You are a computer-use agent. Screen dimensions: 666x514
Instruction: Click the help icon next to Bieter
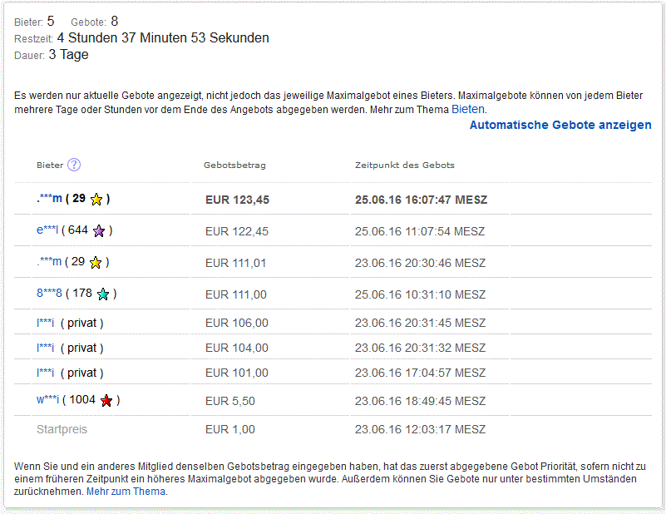[74, 165]
